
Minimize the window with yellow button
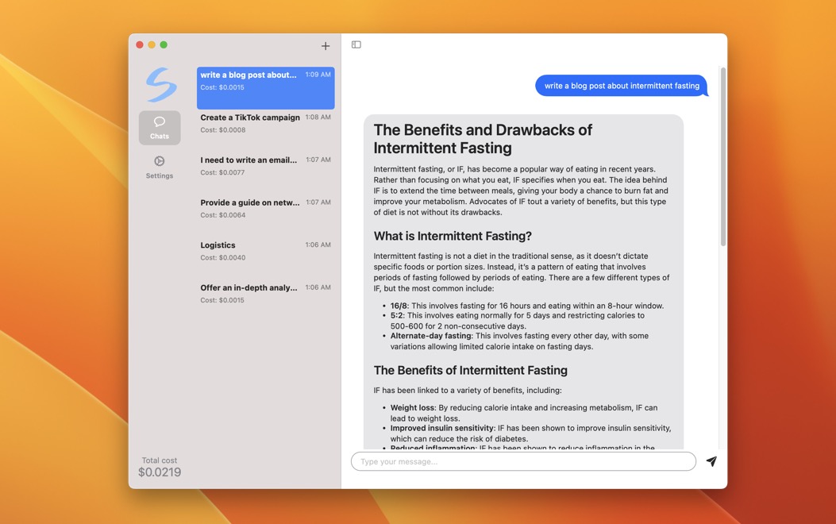pyautogui.click(x=152, y=44)
